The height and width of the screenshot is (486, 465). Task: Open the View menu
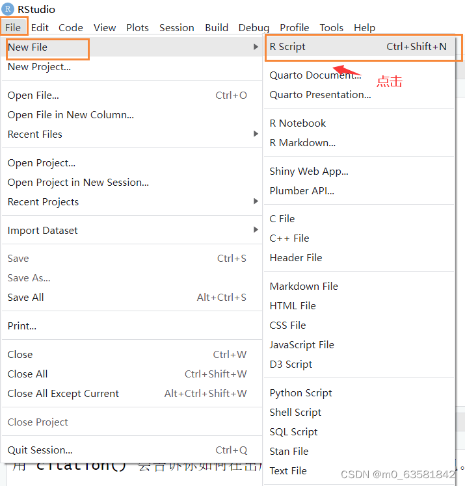pyautogui.click(x=105, y=27)
